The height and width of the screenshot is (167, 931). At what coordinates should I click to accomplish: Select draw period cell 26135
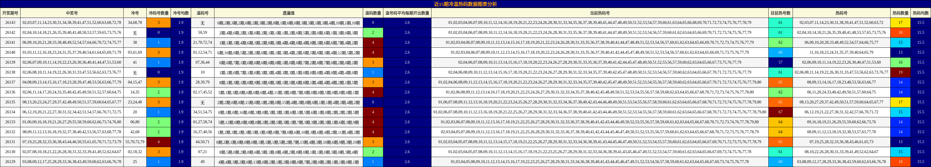(x=10, y=102)
